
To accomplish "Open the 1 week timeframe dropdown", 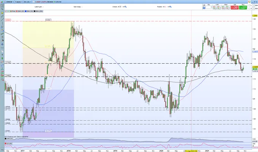I will point(18,2).
